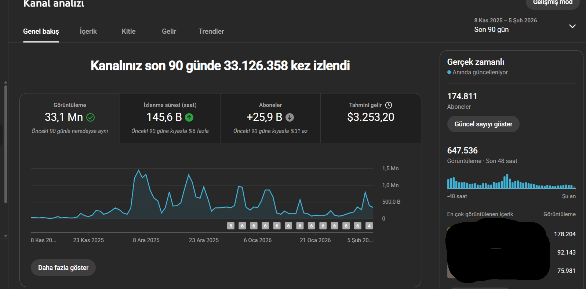Select the Trendler tab
586x289 pixels.
211,32
